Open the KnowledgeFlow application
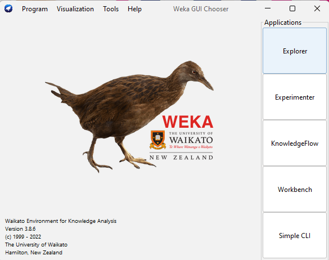This screenshot has width=329, height=260. [x=295, y=144]
